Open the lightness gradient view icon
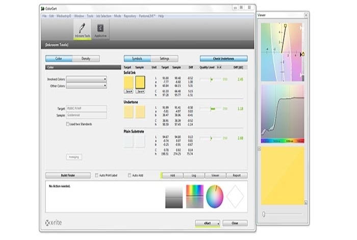357x240 pixels. tap(174, 197)
